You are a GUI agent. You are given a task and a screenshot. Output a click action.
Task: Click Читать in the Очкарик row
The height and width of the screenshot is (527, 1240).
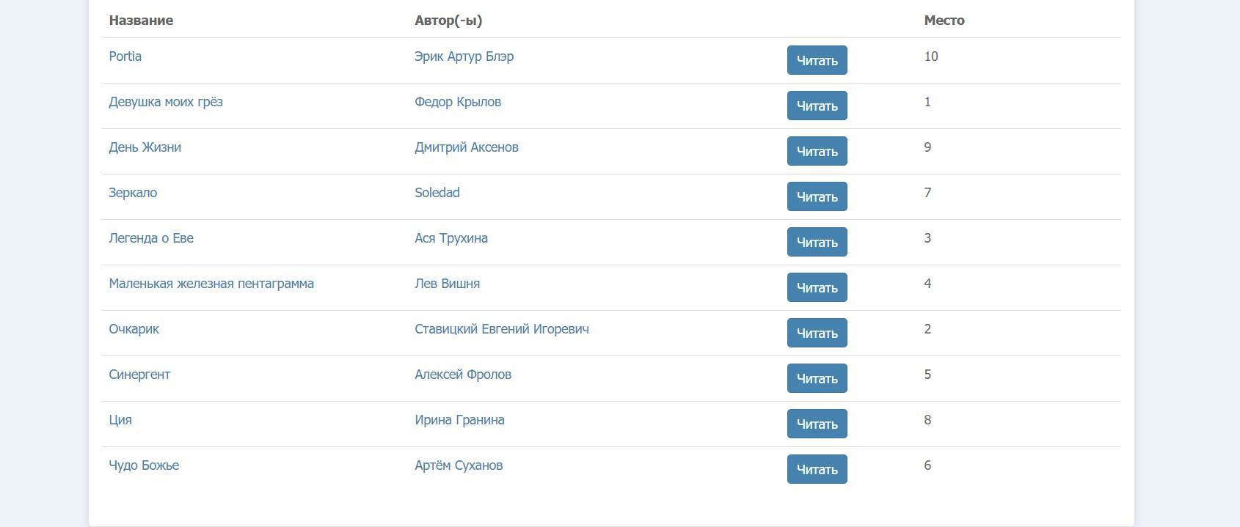click(817, 333)
